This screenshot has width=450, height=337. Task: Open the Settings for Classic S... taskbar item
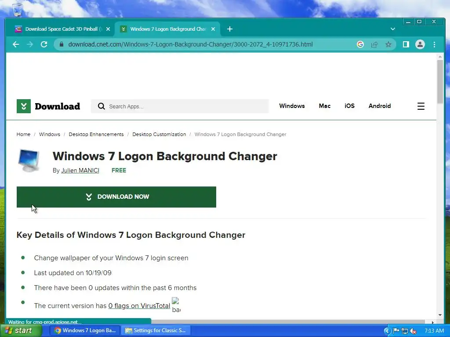click(156, 331)
